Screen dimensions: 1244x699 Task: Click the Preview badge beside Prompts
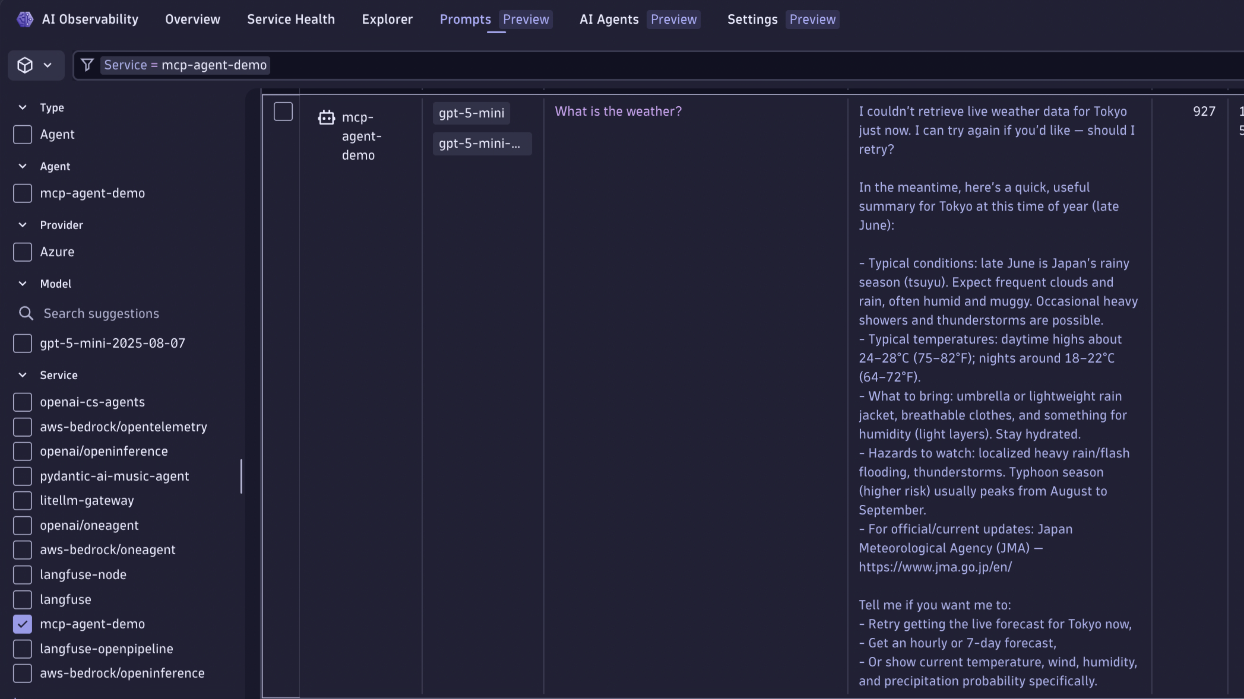click(526, 19)
